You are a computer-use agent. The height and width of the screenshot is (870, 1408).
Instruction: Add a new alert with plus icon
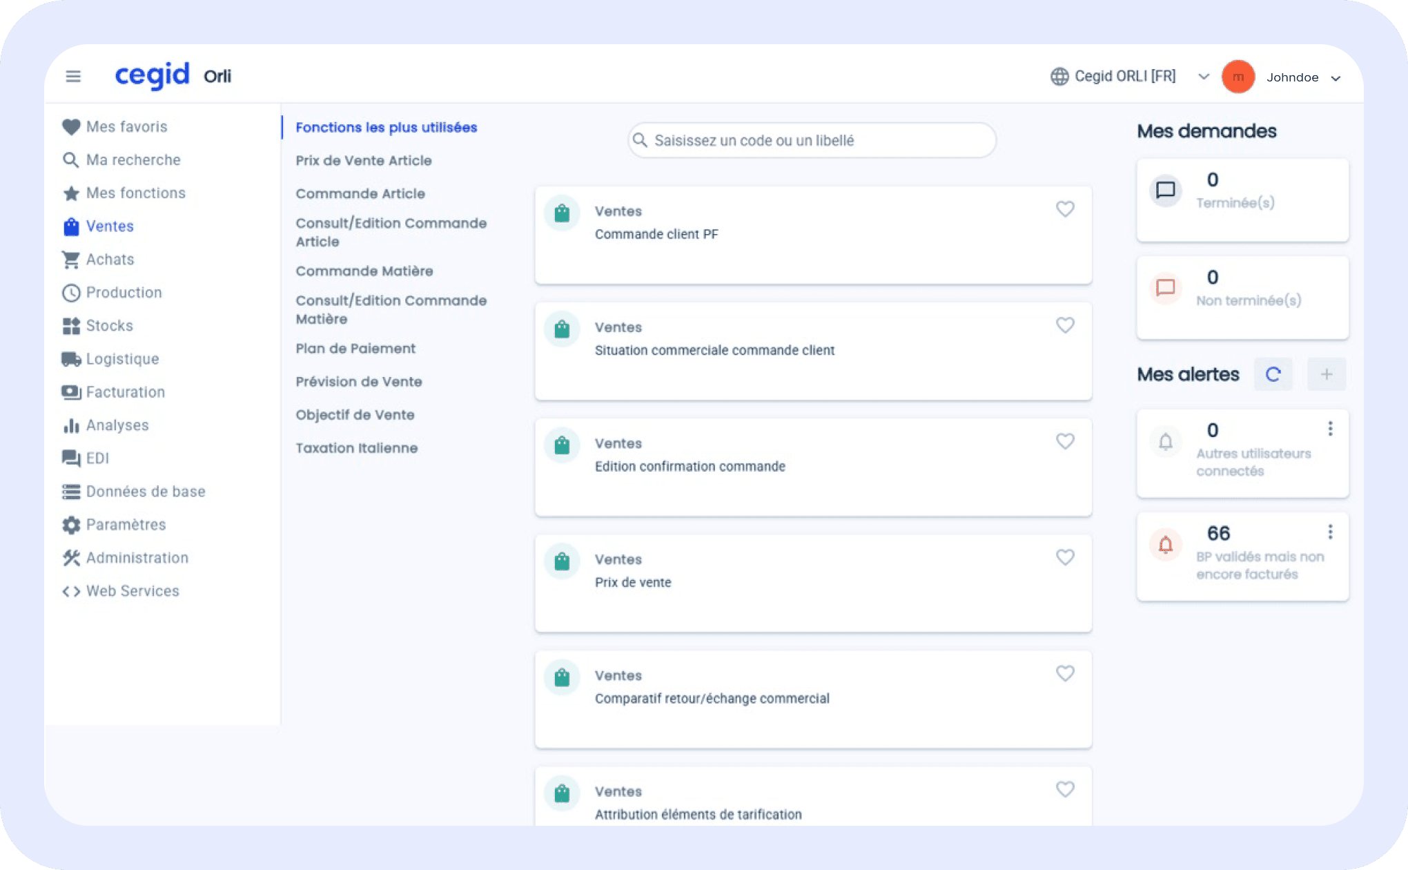pyautogui.click(x=1326, y=374)
